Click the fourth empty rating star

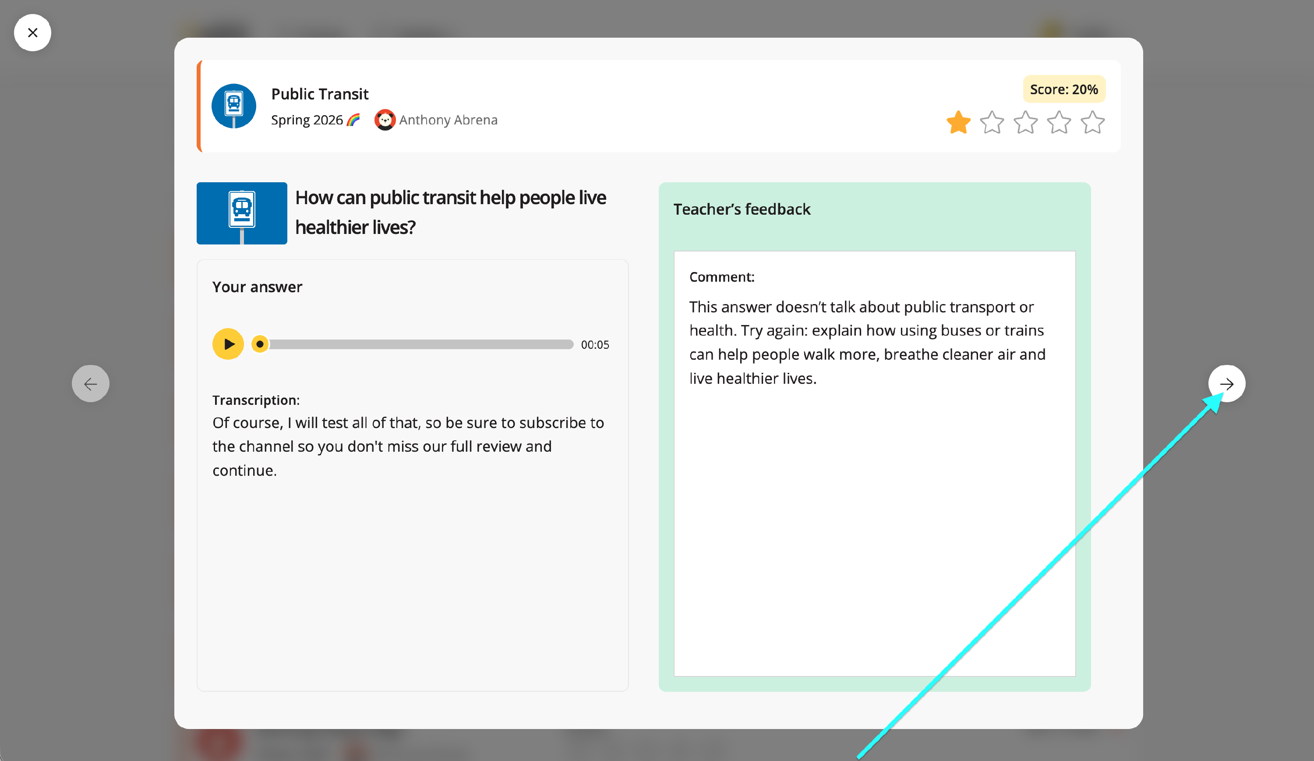[x=1059, y=123]
